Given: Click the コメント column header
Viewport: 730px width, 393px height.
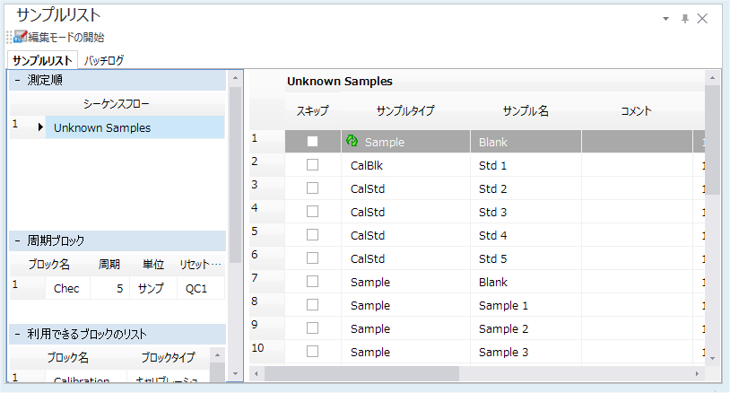Looking at the screenshot, I should [x=637, y=111].
